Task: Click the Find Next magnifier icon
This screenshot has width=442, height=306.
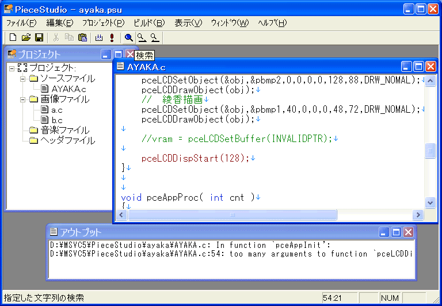Action: point(142,37)
